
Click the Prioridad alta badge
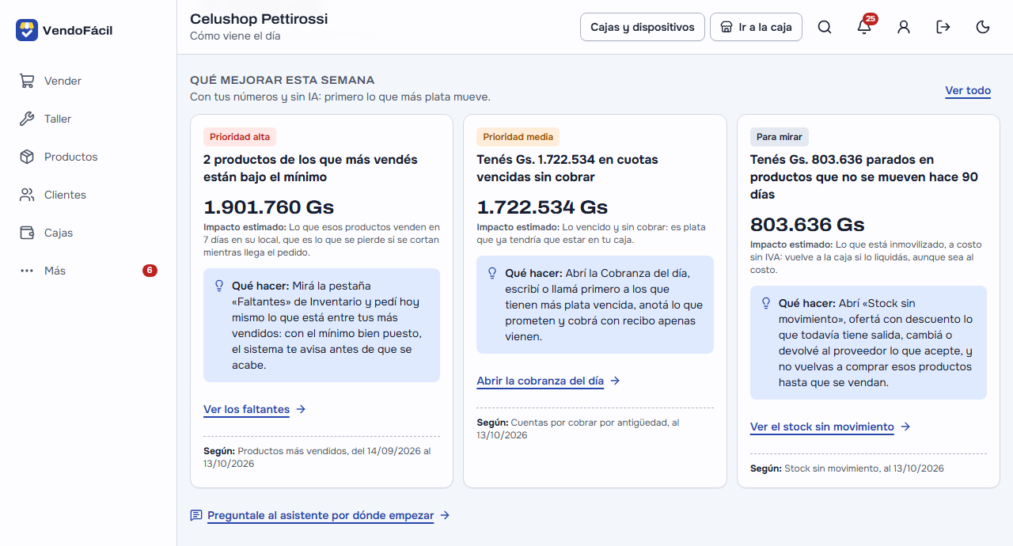[240, 137]
